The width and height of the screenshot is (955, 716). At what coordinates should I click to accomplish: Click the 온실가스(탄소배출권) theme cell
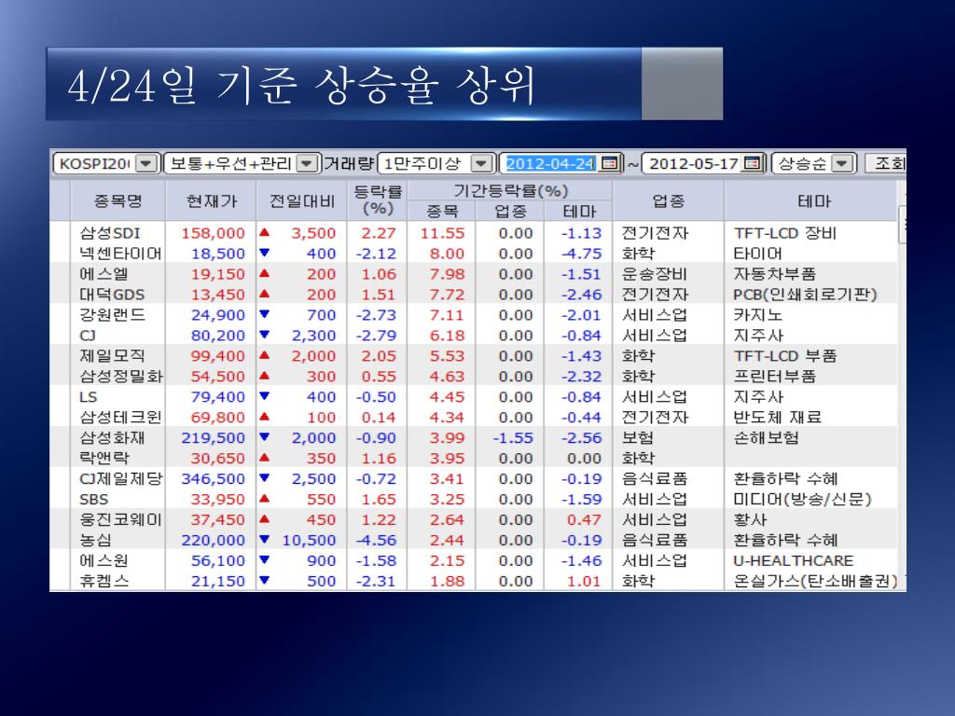[815, 581]
